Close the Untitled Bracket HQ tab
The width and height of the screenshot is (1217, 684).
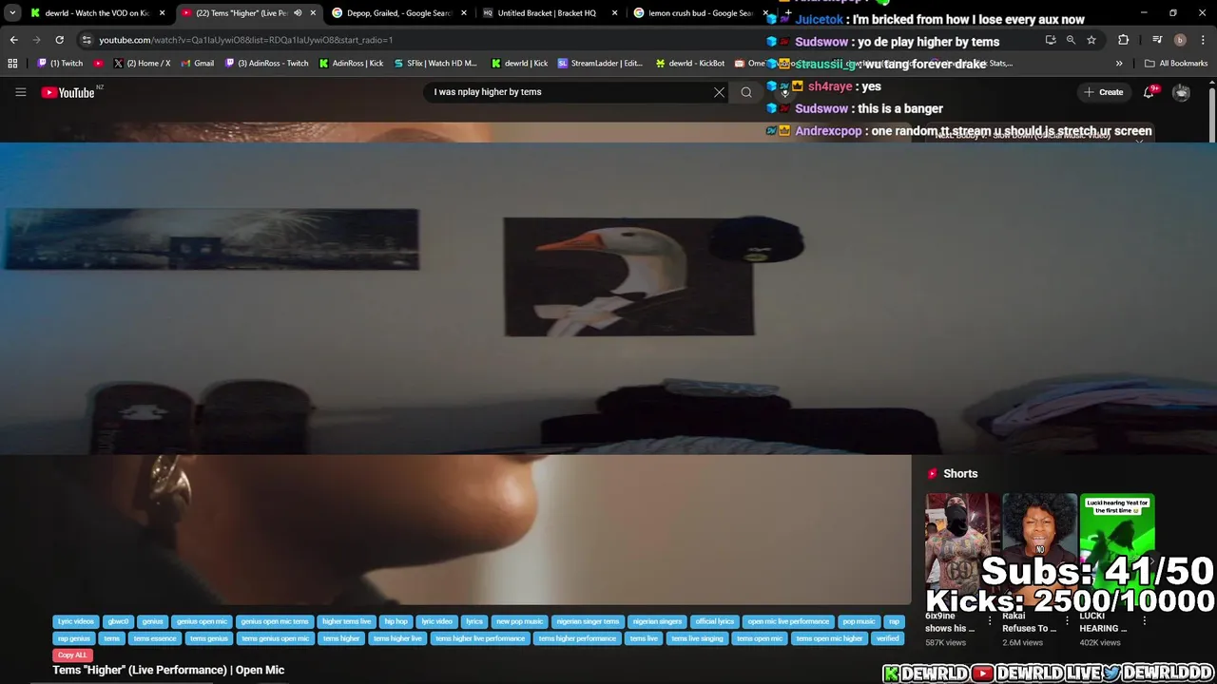[x=614, y=13]
